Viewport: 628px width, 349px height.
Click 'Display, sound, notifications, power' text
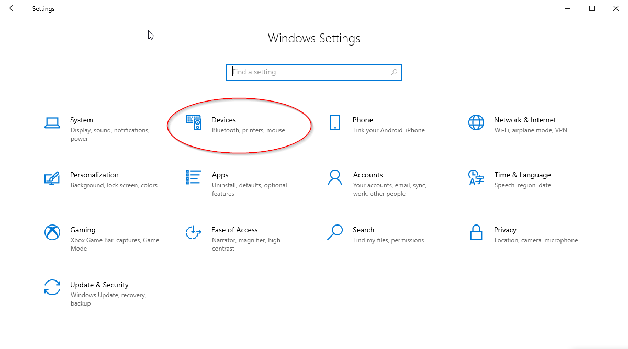coord(110,134)
